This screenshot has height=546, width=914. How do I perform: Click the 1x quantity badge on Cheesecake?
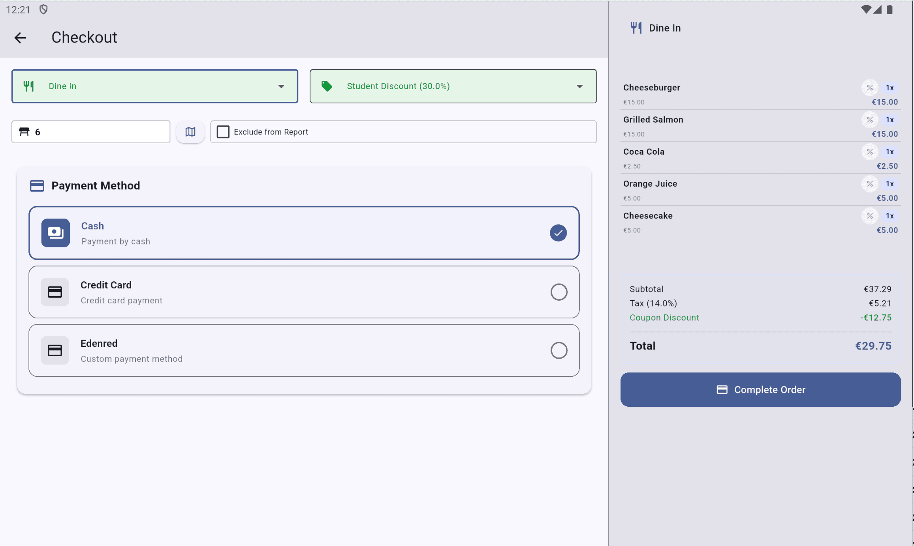890,216
